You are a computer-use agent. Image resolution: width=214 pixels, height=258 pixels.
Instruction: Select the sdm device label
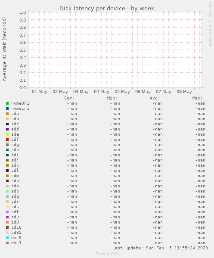15,176
